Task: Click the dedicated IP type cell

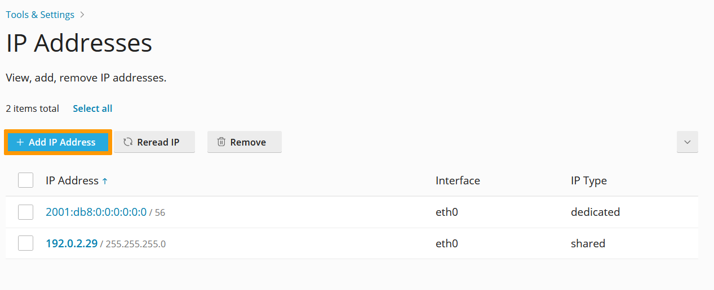Action: coord(595,212)
